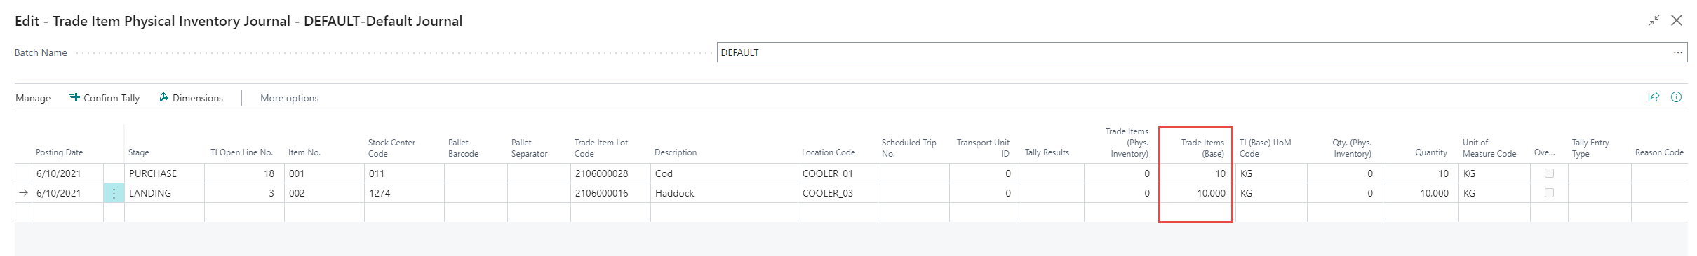Open the Dimensions action
Viewport: 1697px width, 256px height.
191,98
